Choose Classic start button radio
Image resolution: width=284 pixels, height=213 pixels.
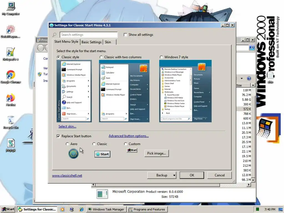pyautogui.click(x=94, y=144)
